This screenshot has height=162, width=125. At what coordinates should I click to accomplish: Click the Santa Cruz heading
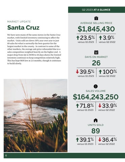[x=23, y=28]
